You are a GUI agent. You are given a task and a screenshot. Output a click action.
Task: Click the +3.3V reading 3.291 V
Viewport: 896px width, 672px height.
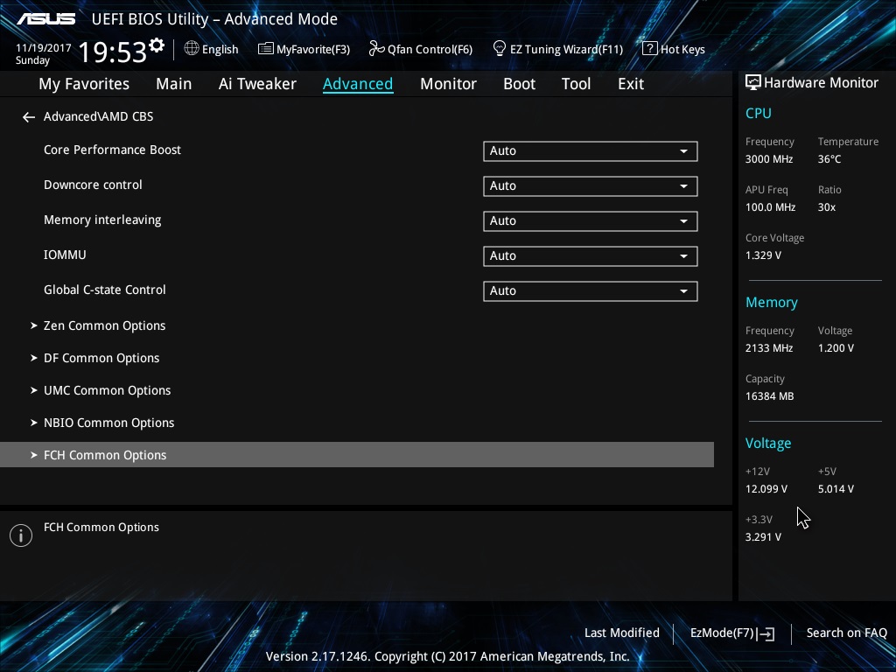pos(763,537)
